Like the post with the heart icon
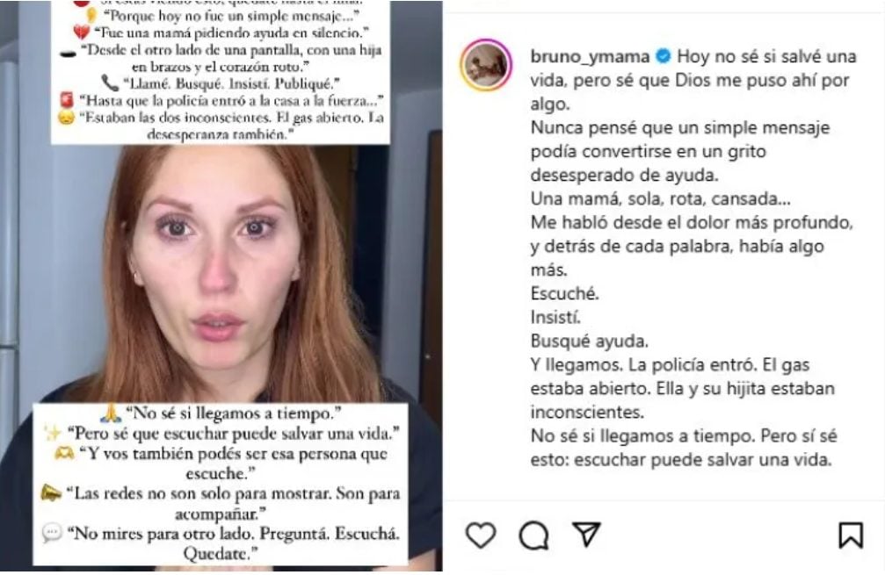Image resolution: width=885 pixels, height=575 pixels. (481, 535)
